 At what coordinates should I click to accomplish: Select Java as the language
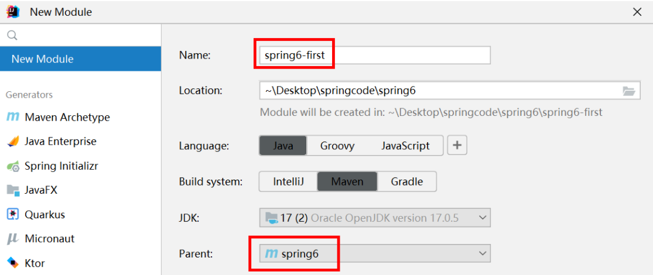coord(283,146)
